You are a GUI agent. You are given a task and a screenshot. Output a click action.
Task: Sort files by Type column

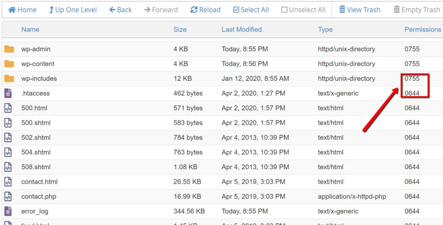325,30
